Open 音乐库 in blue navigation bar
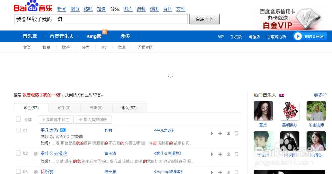This screenshot has height=174, width=332. 30,36
